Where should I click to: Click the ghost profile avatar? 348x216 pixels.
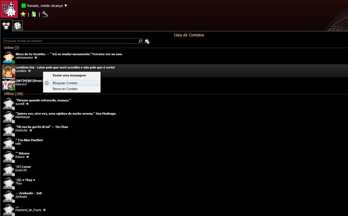tap(9, 9)
